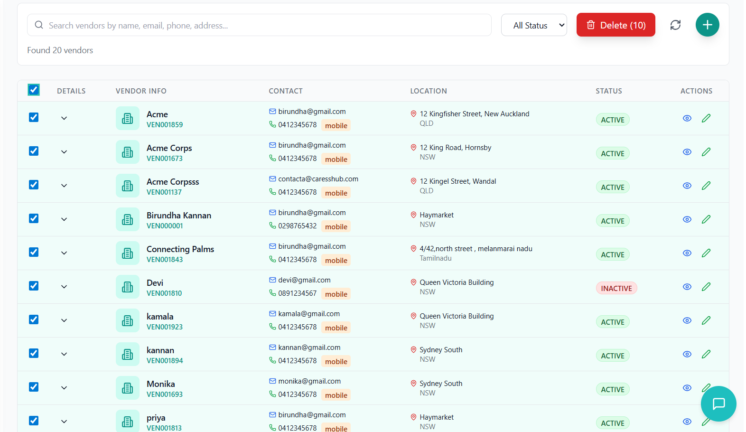
Task: View Birundha Kannan vendor with eye icon
Action: (687, 219)
